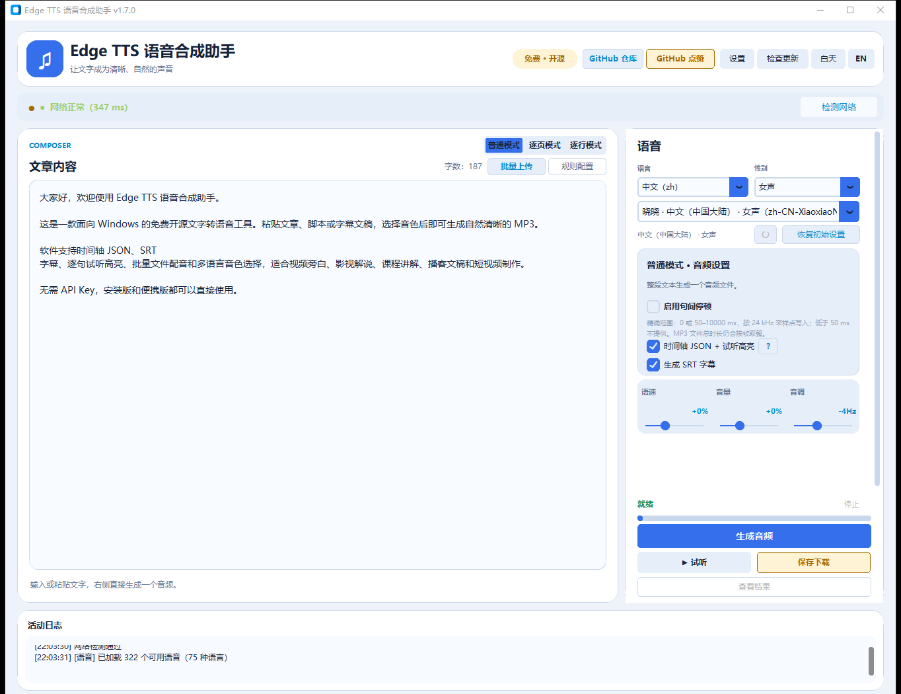Click the 免费 · 开源 badge
901x694 pixels.
(545, 59)
